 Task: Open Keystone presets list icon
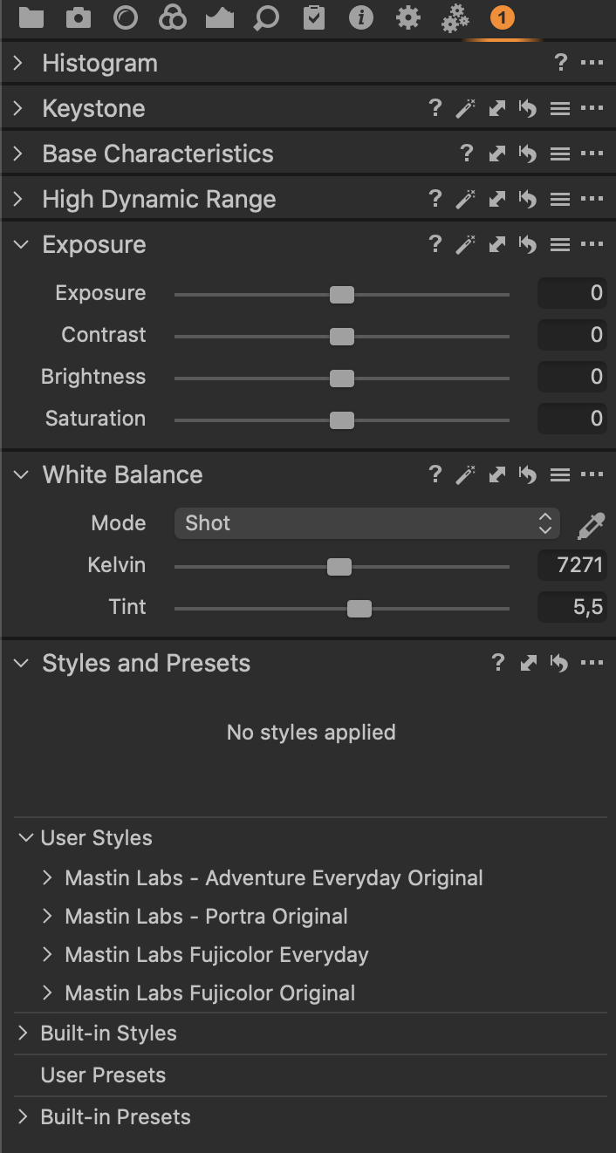tap(559, 109)
